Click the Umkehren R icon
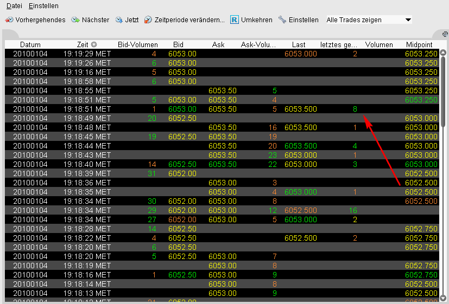The width and height of the screenshot is (449, 304). (x=235, y=20)
